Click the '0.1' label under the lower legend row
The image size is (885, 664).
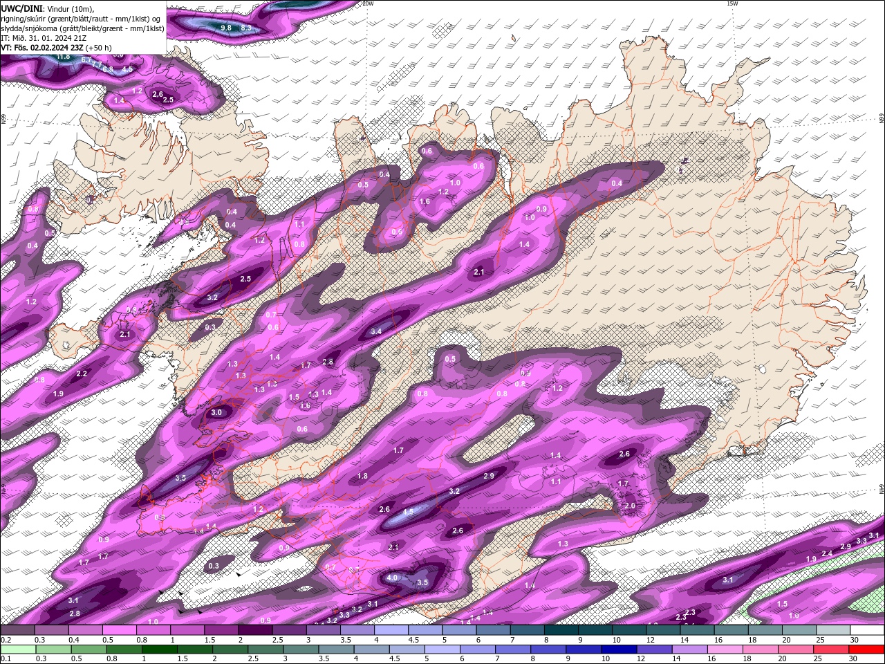tap(6, 658)
